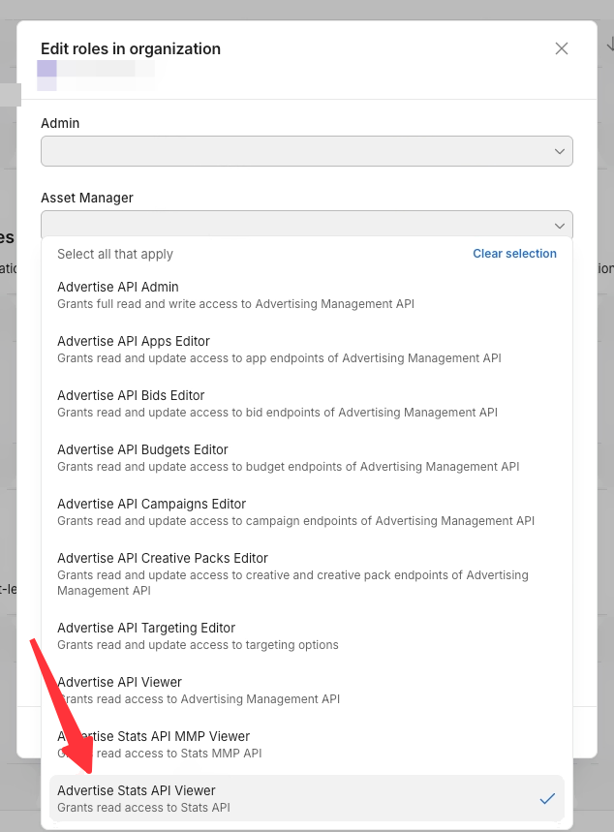Click the 'Admin' field label
This screenshot has width=614, height=832.
coord(60,123)
